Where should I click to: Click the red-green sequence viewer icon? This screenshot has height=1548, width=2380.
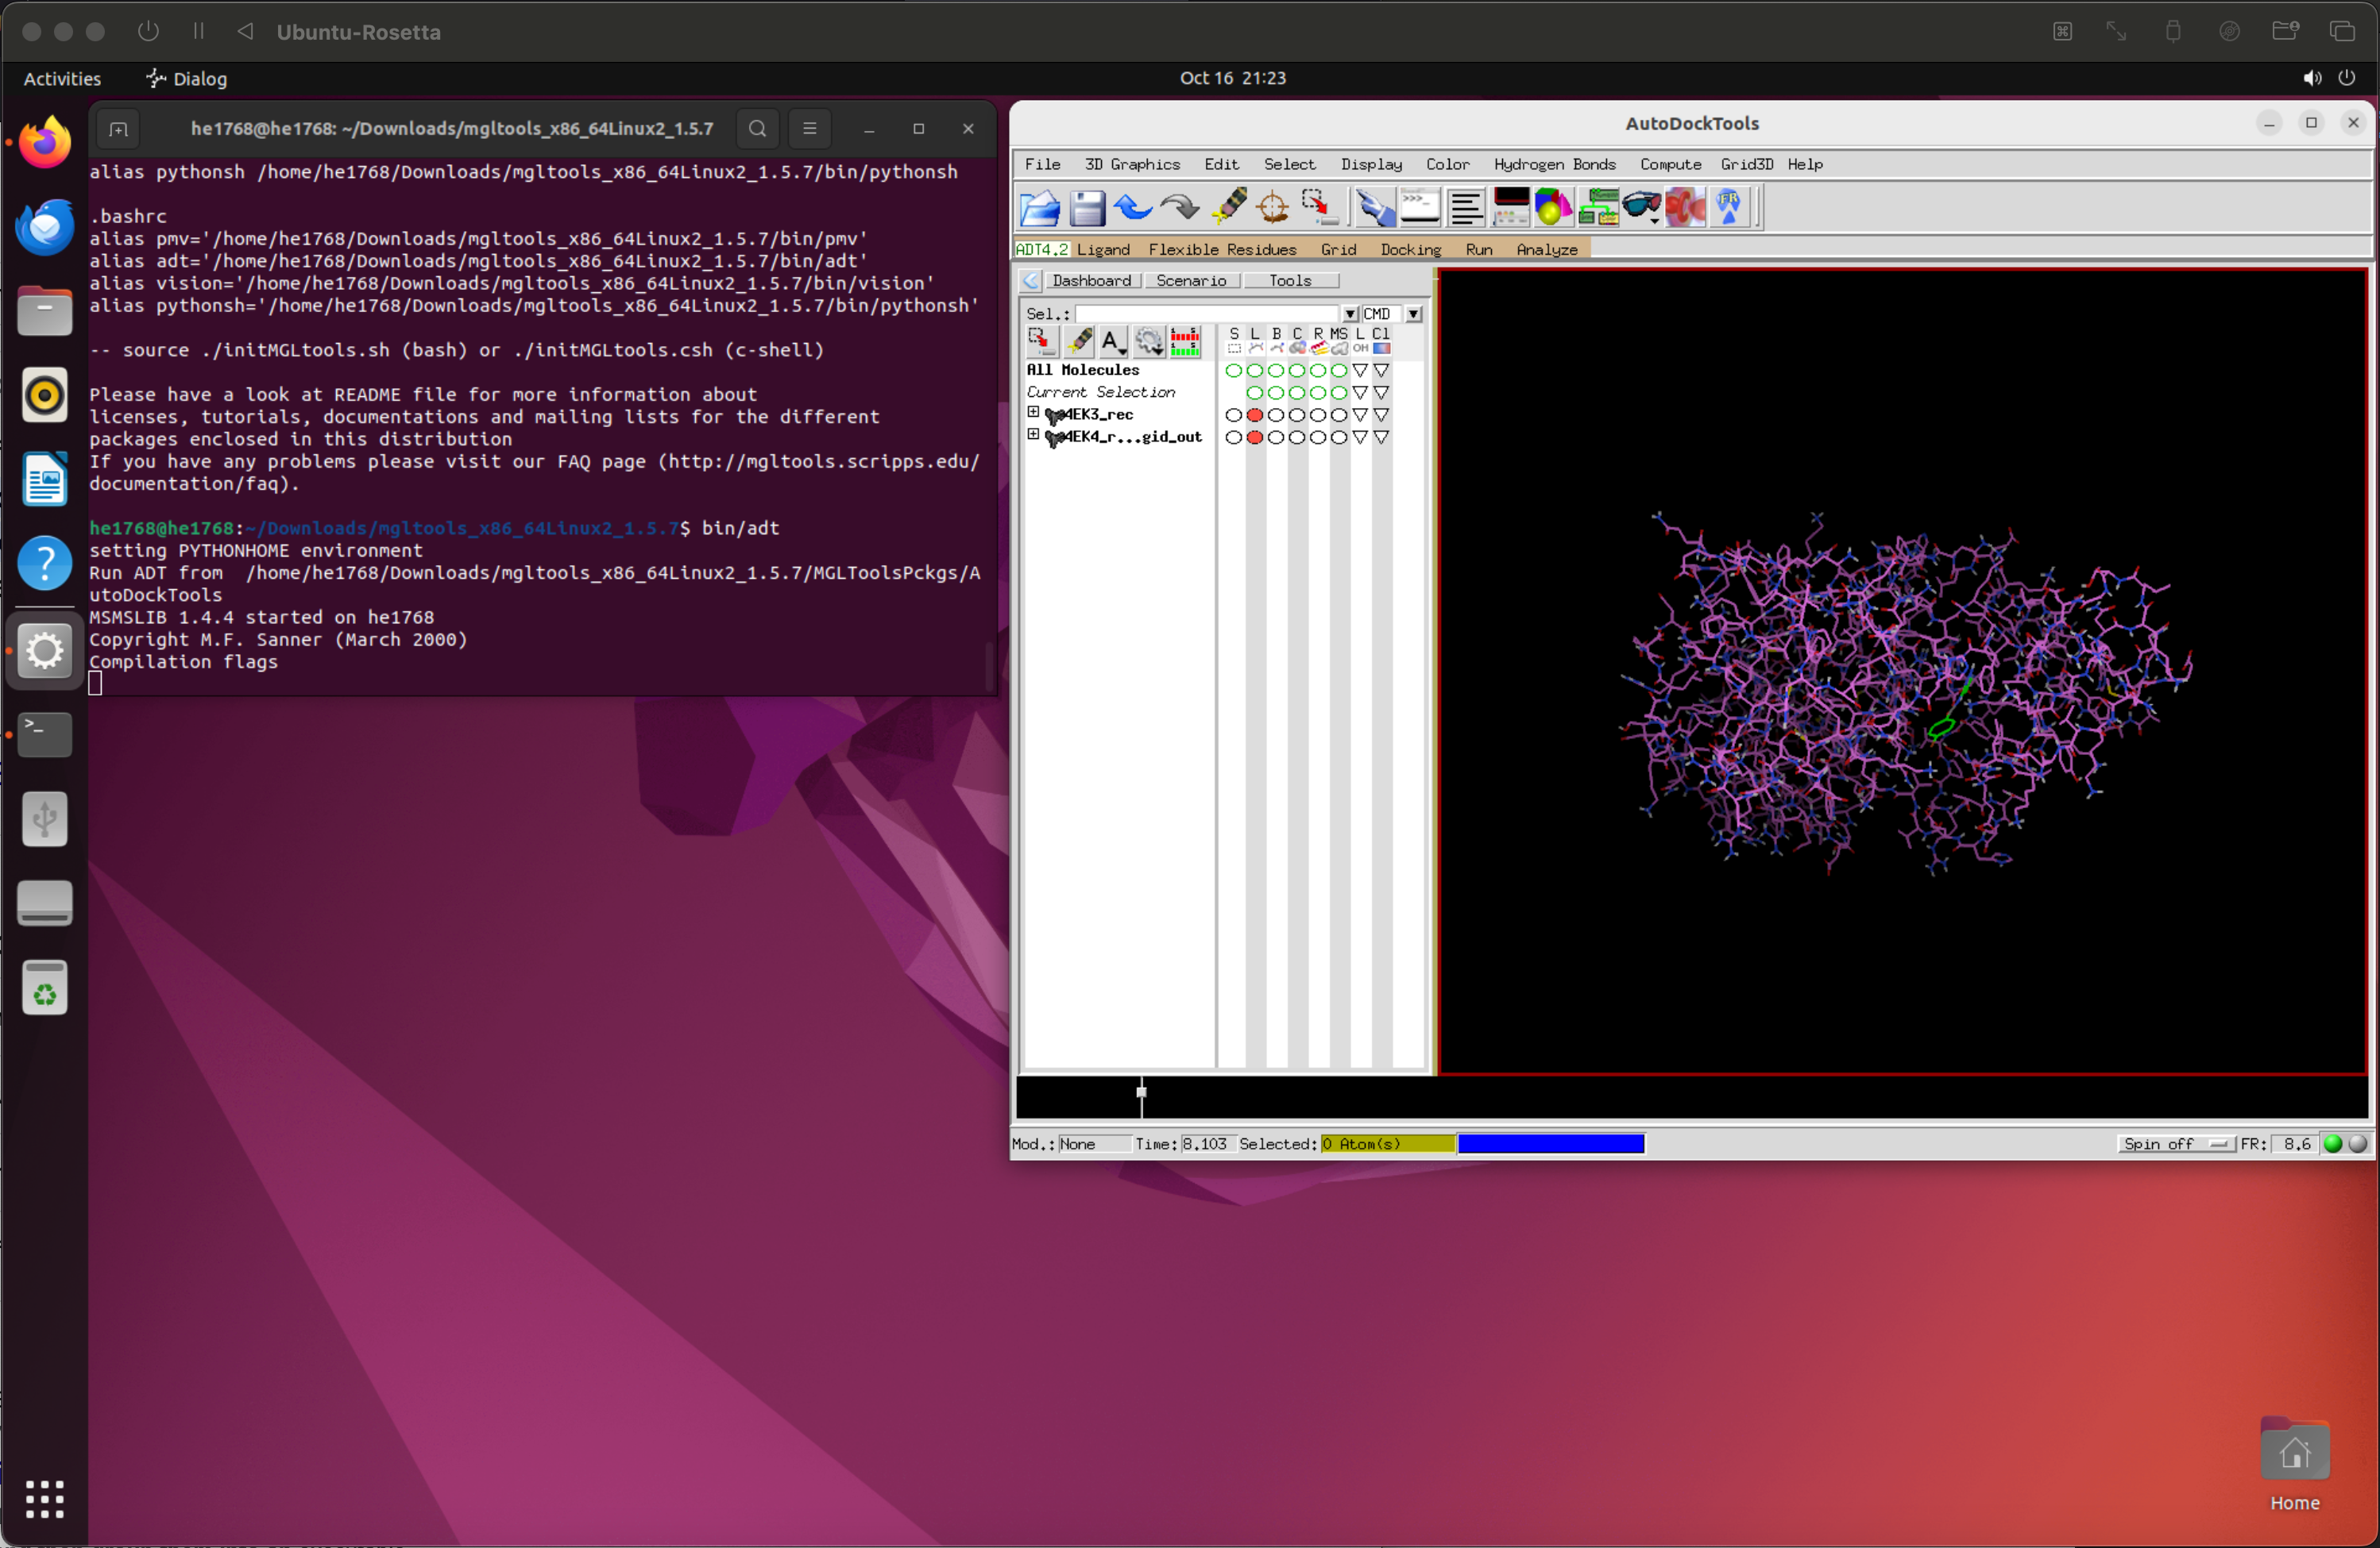coord(1185,342)
